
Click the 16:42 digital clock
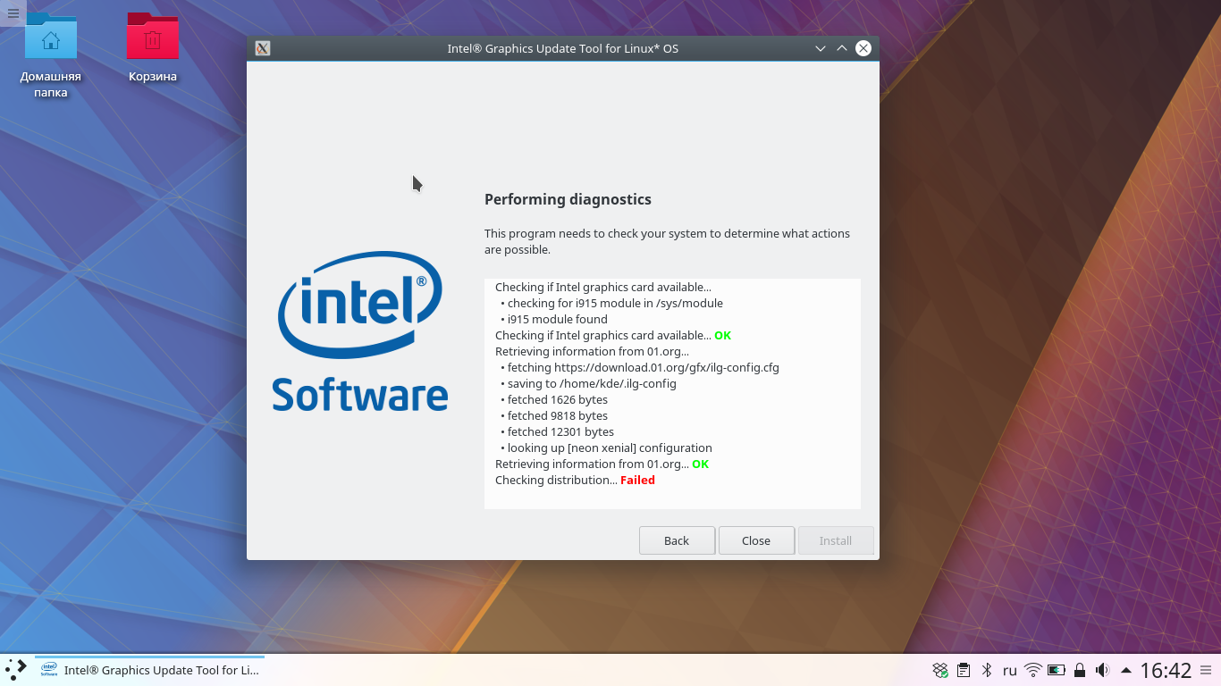coord(1166,670)
